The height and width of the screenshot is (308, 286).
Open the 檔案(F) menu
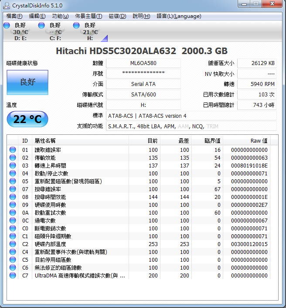click(x=14, y=16)
